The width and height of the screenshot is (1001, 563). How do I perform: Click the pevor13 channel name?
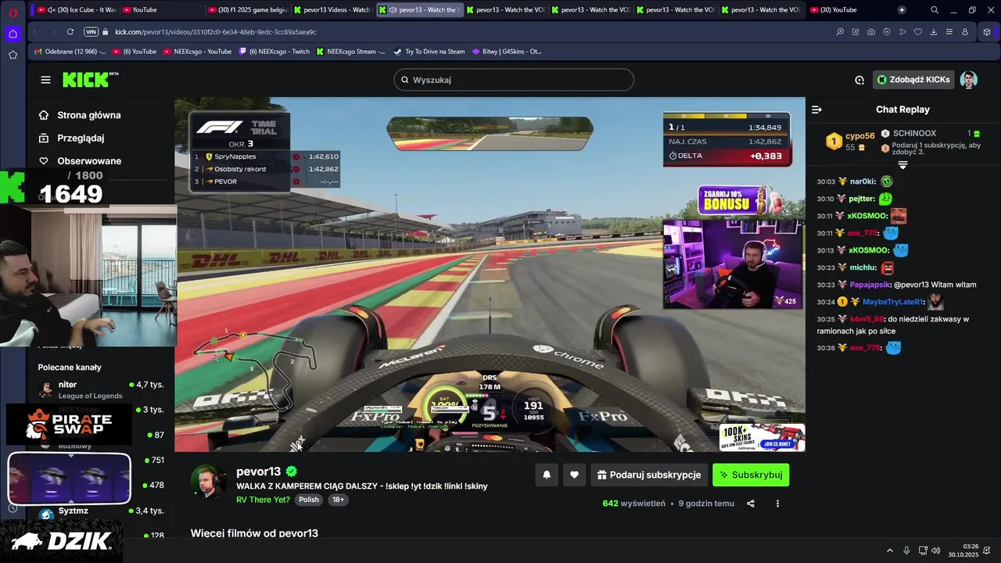(x=258, y=472)
